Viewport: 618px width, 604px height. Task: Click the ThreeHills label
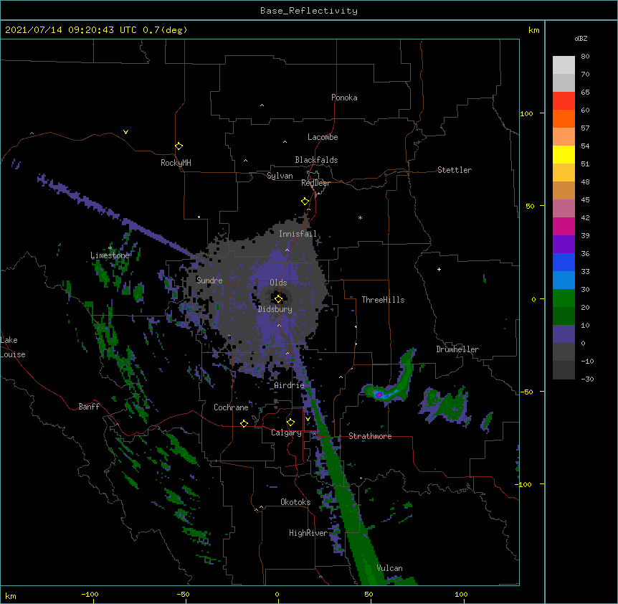pos(383,300)
